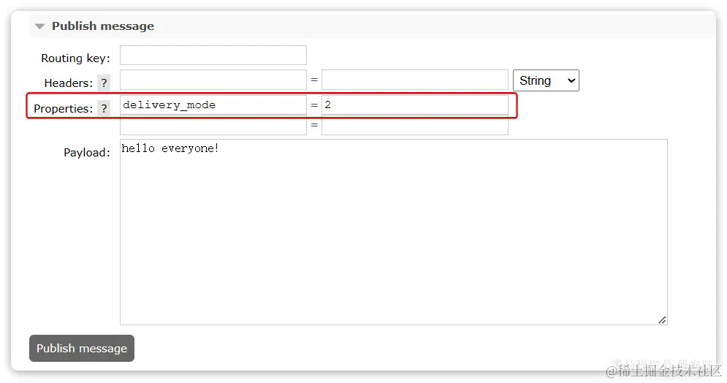Click the Routing key label
This screenshot has width=727, height=383.
pos(75,58)
